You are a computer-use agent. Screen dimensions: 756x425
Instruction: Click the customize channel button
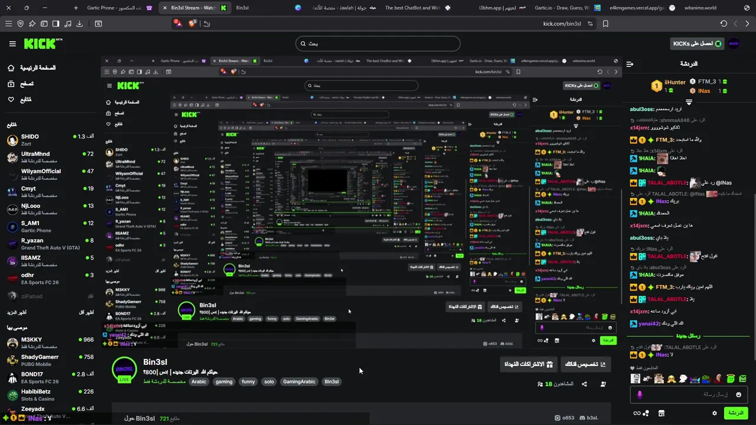coord(585,364)
